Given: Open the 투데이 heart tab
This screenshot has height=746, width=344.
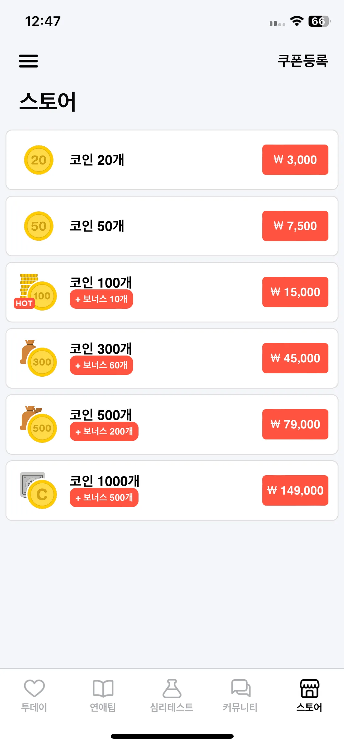Looking at the screenshot, I should 34,696.
